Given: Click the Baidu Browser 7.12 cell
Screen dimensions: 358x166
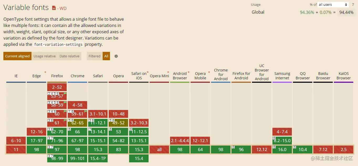Looking at the screenshot, I should tap(323, 150).
